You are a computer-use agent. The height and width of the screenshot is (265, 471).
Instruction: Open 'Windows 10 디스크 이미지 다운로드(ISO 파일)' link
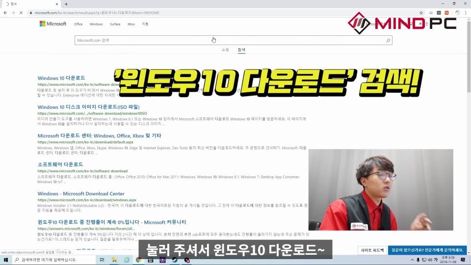89,106
